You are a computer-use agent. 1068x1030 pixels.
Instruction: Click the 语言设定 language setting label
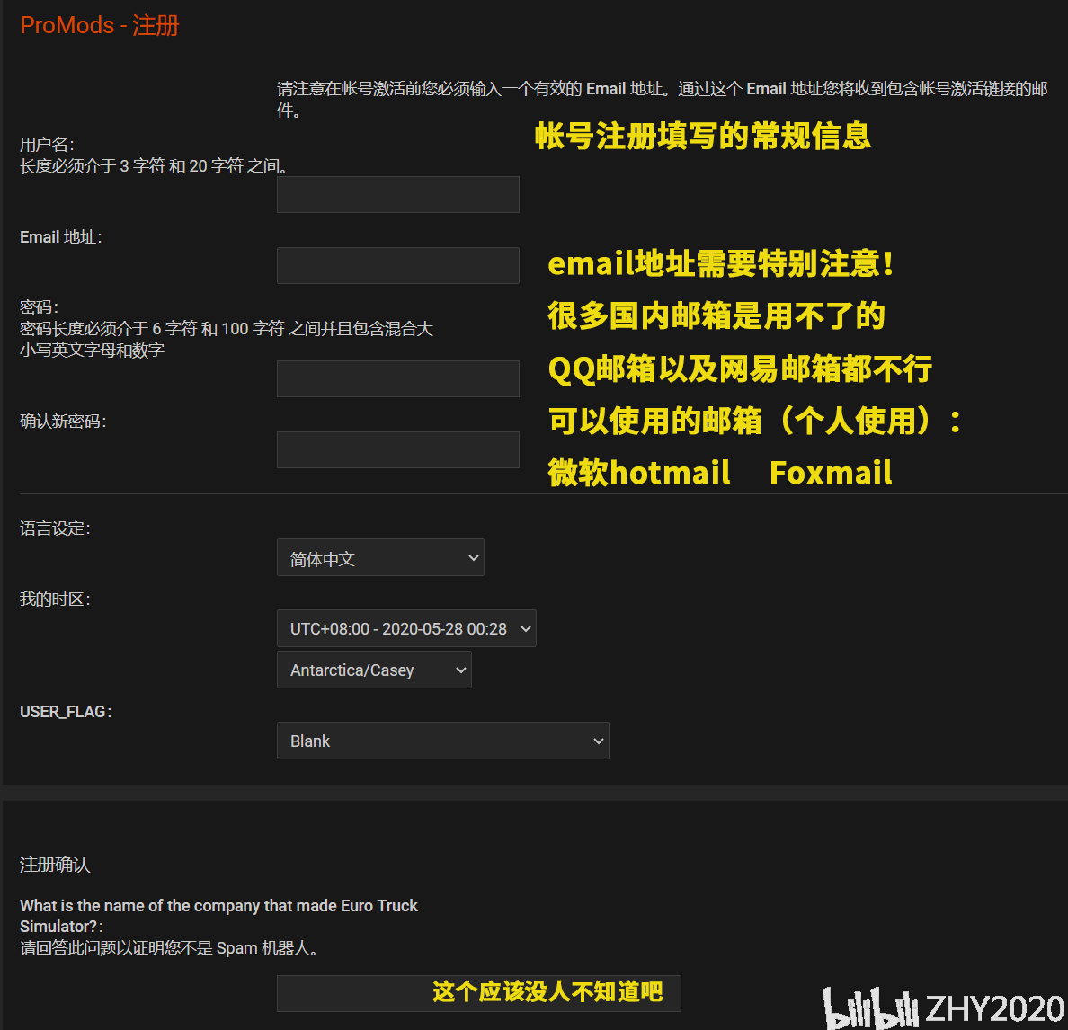click(x=55, y=528)
